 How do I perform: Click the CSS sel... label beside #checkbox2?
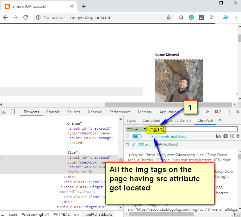(145, 145)
